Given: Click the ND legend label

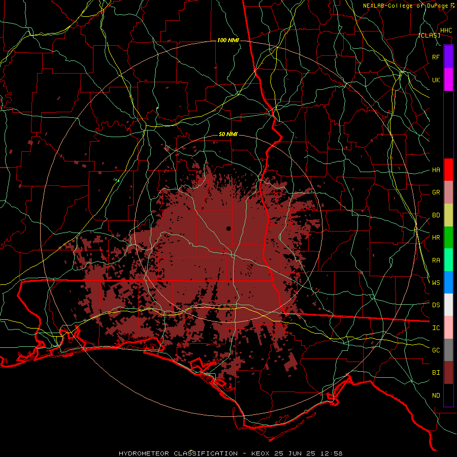Looking at the screenshot, I should [x=436, y=396].
